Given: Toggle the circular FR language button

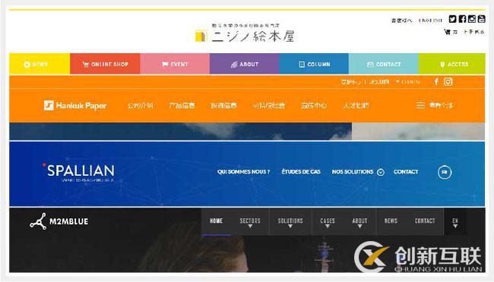Looking at the screenshot, I should coord(445,172).
